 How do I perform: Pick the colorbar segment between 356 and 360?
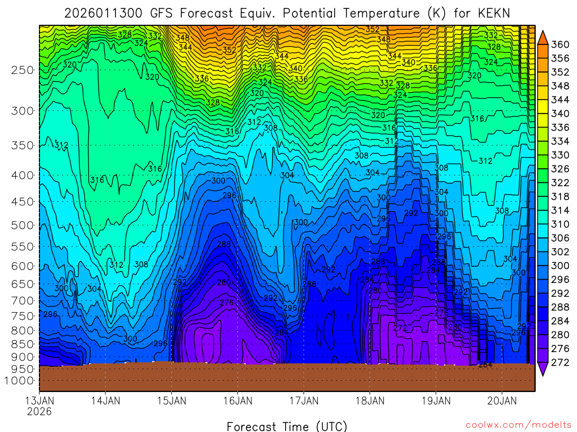(x=543, y=51)
